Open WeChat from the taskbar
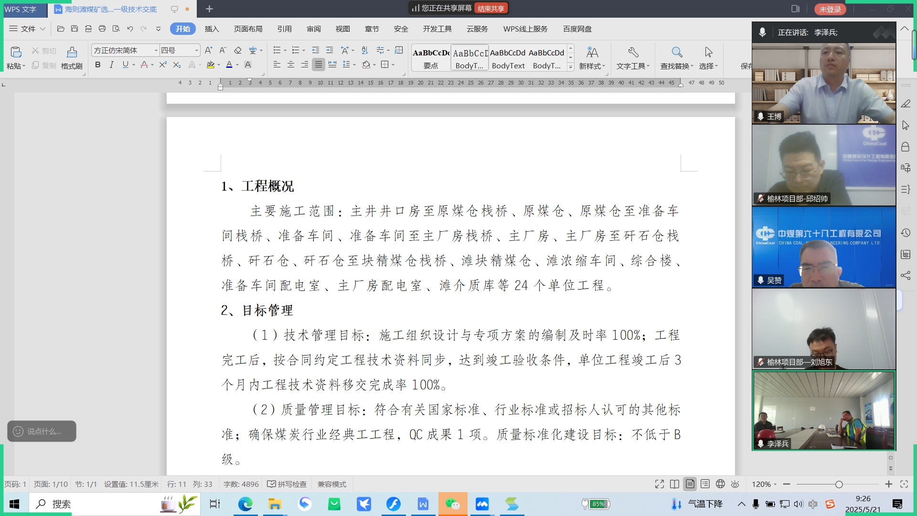 pos(452,504)
